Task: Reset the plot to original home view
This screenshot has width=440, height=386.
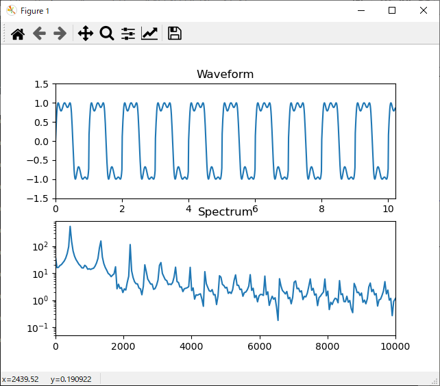Action: click(x=18, y=34)
